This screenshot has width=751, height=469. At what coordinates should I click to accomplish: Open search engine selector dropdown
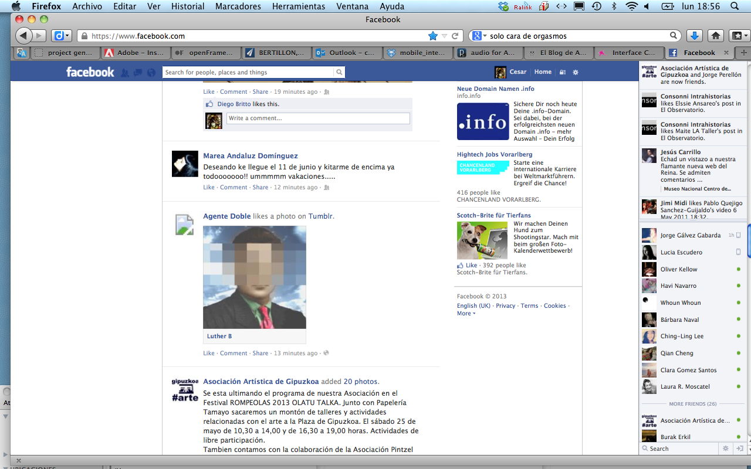[x=480, y=36]
